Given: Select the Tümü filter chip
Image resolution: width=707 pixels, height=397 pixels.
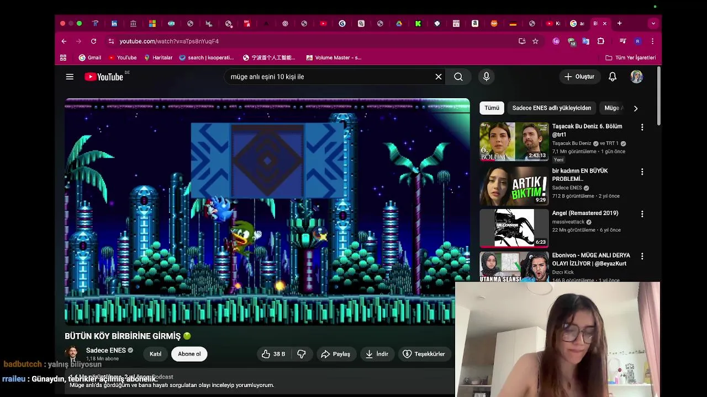Looking at the screenshot, I should (492, 108).
